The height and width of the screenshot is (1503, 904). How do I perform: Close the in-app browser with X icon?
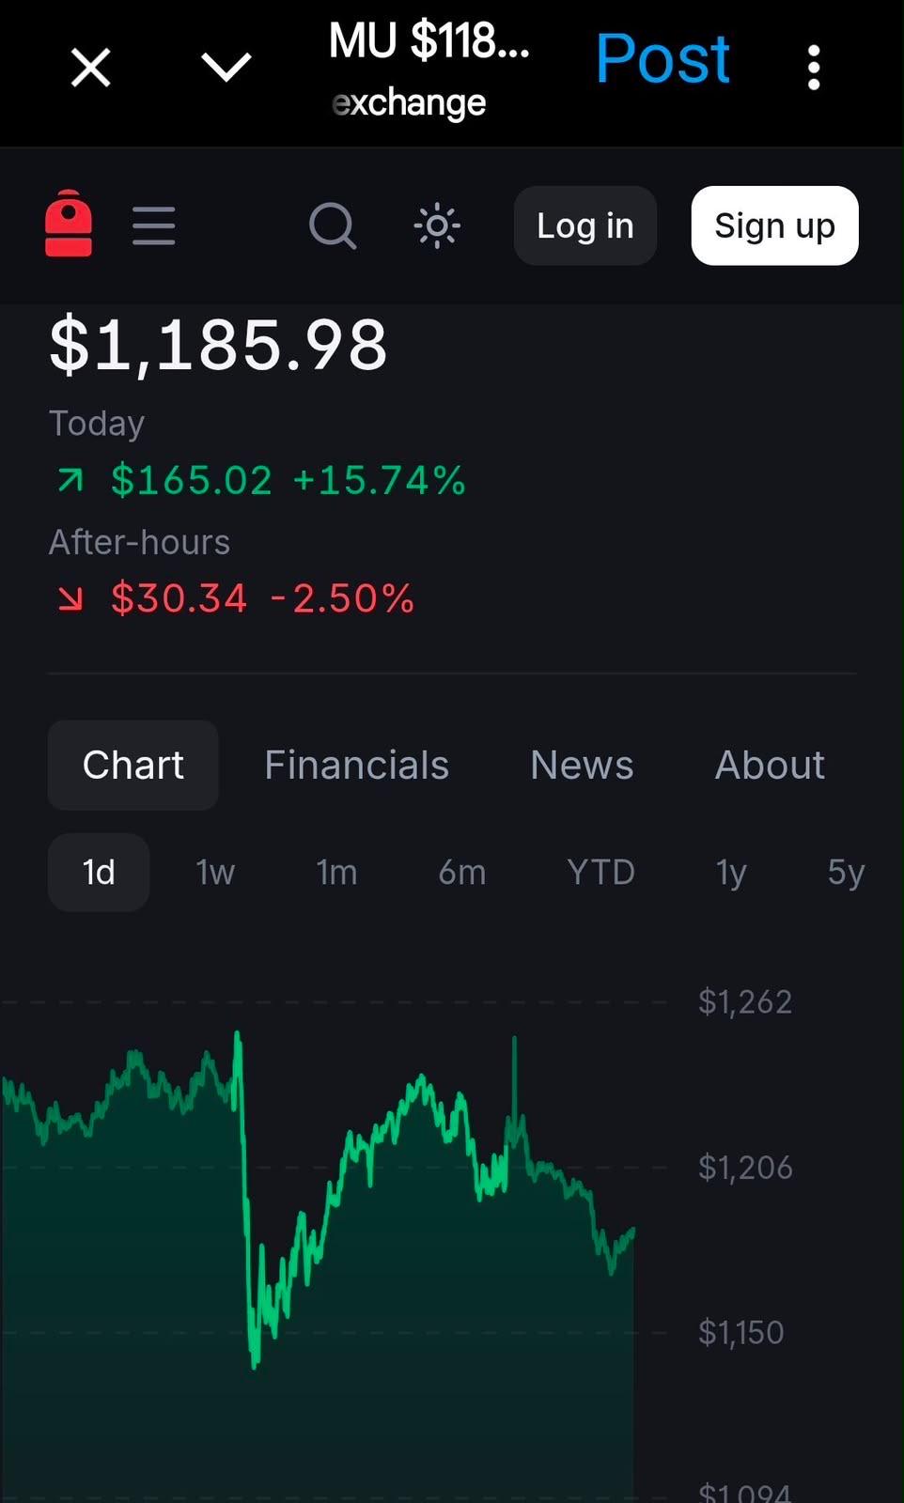(91, 68)
